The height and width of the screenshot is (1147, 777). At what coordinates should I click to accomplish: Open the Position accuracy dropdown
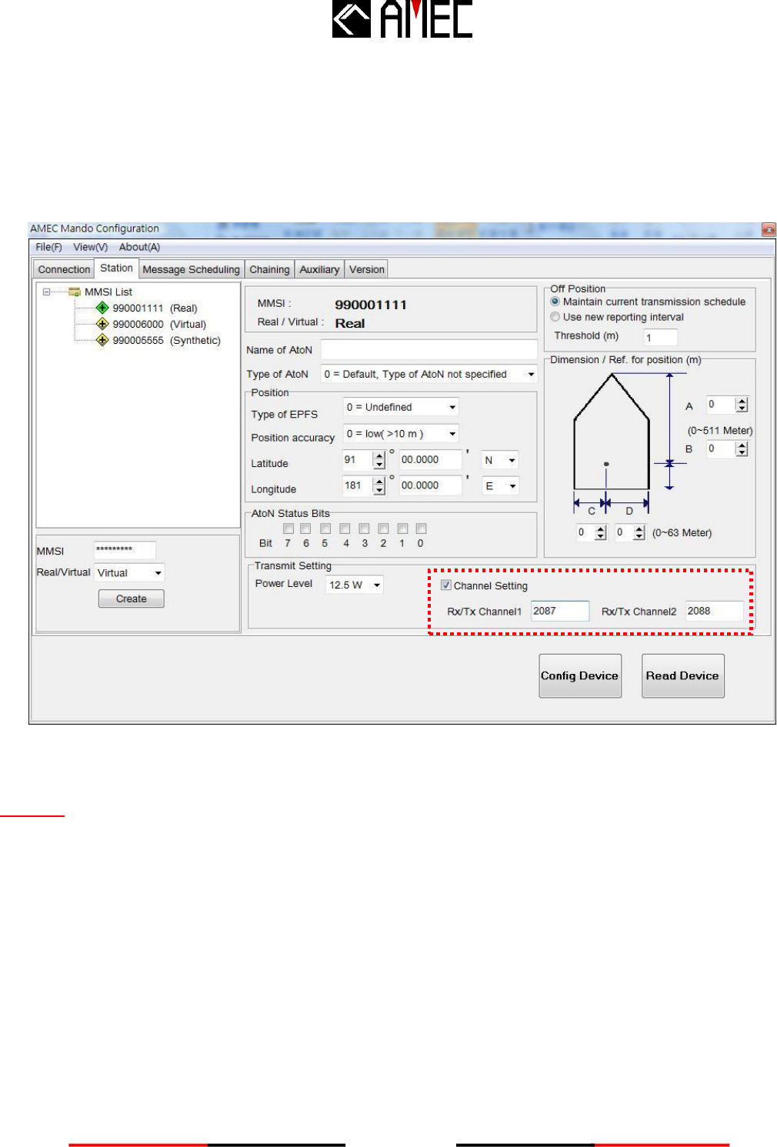tap(401, 433)
